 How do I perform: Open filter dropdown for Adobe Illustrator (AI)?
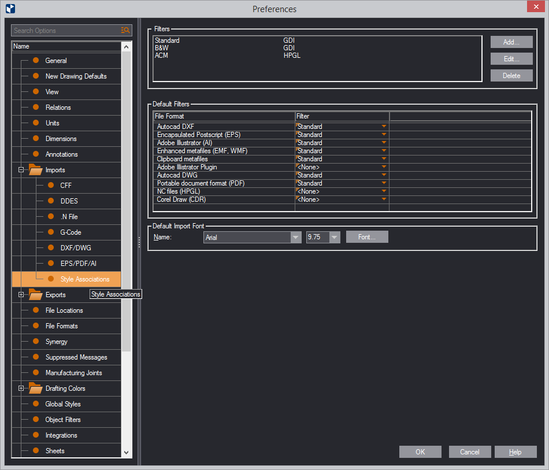click(x=384, y=143)
